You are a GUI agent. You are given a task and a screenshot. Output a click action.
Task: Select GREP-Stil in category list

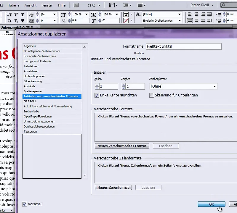[52, 101]
